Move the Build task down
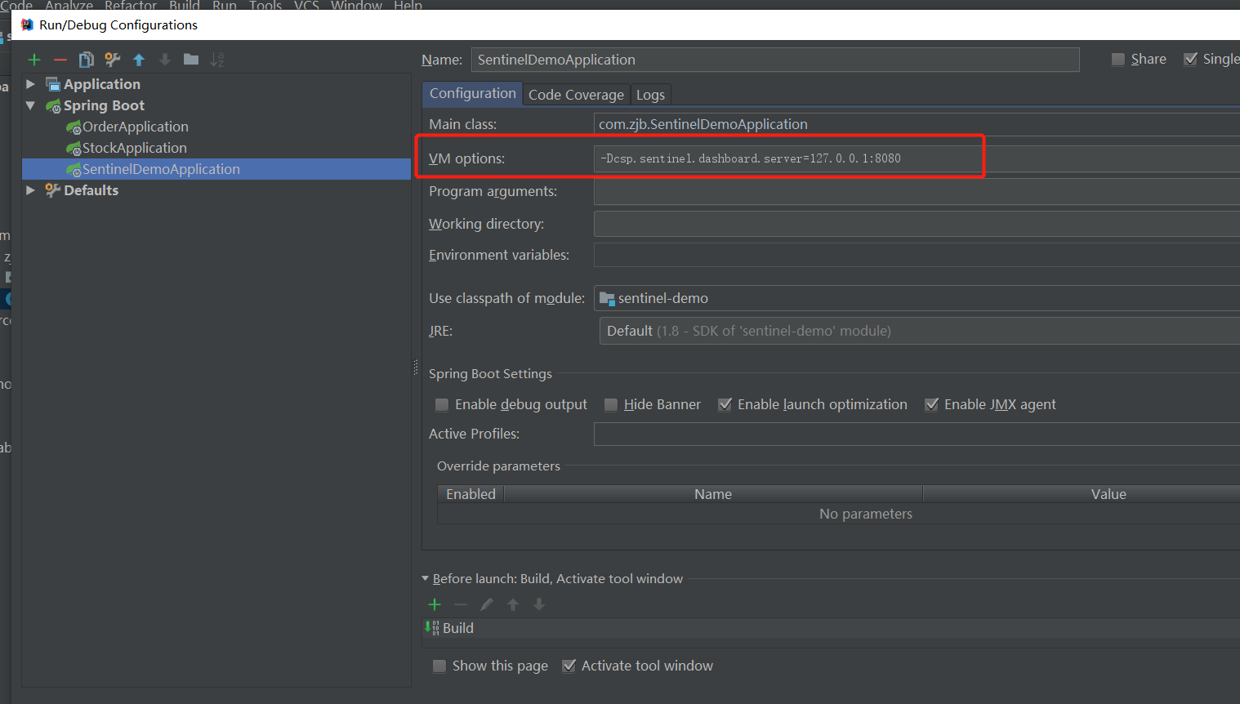Viewport: 1240px width, 704px height. click(538, 604)
